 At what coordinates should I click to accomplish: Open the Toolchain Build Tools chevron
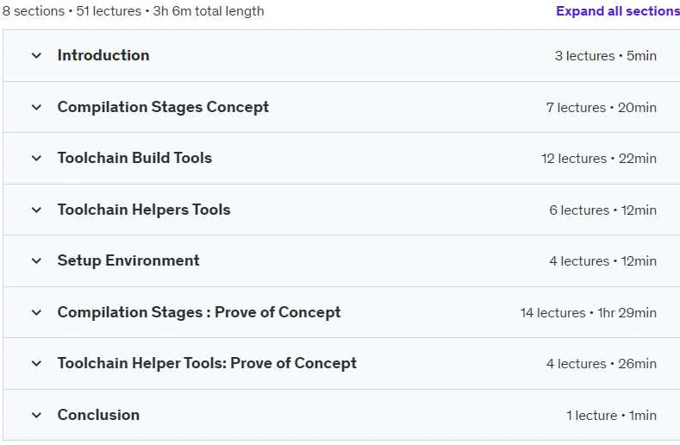(36, 159)
